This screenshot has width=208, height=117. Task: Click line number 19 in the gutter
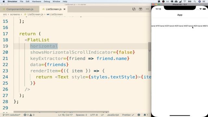[x=5, y=46]
